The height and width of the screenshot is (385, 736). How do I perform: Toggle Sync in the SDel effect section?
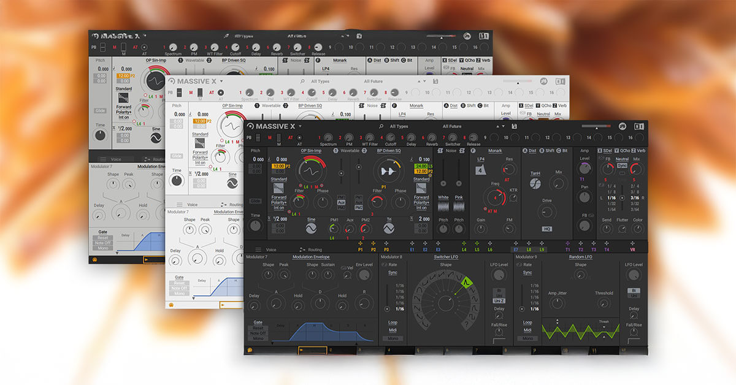tap(622, 166)
